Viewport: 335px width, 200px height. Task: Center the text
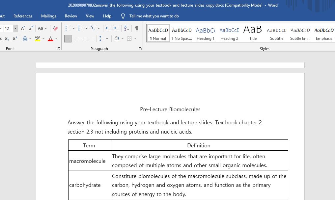click(x=76, y=38)
